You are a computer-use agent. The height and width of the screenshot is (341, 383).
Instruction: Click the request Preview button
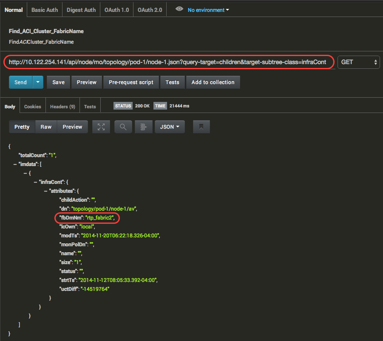click(86, 82)
